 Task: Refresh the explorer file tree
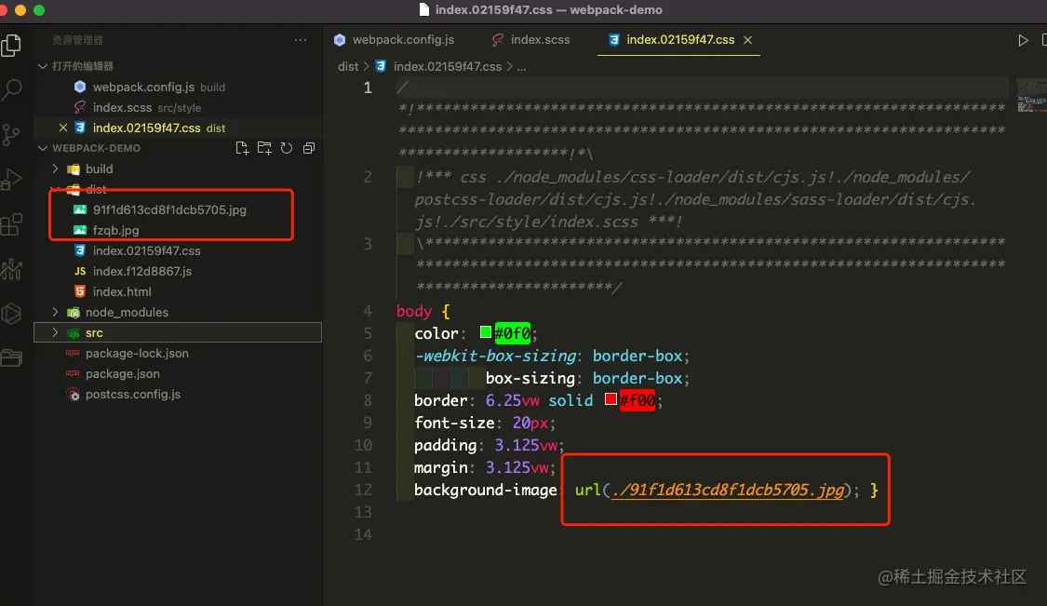[x=287, y=148]
